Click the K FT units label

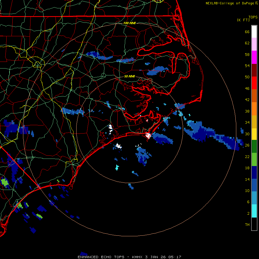[x=243, y=20]
